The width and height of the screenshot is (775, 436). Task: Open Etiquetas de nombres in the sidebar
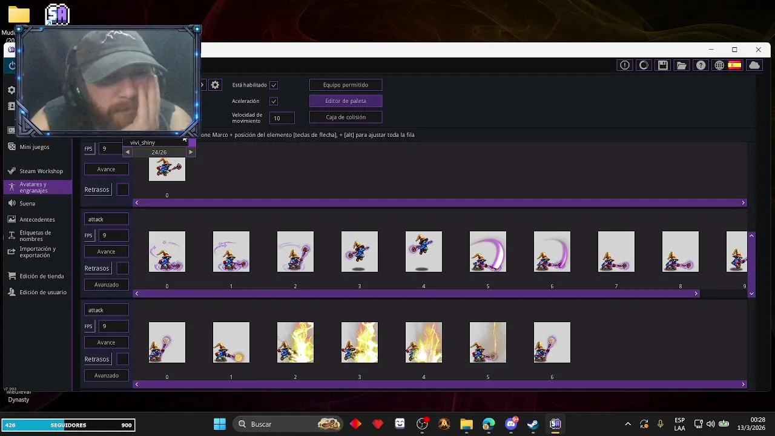pyautogui.click(x=35, y=236)
